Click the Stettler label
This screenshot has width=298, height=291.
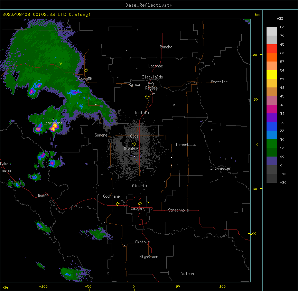pos(219,82)
